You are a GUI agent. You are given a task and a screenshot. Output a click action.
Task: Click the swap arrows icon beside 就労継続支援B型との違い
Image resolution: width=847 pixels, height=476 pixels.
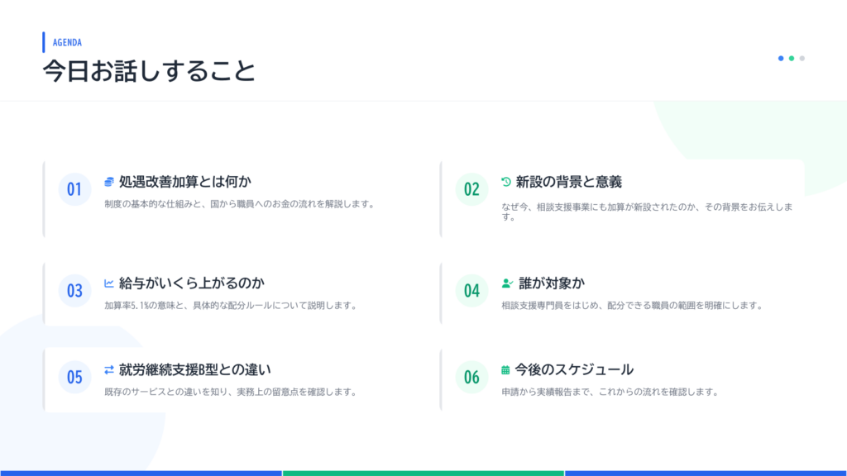click(109, 369)
